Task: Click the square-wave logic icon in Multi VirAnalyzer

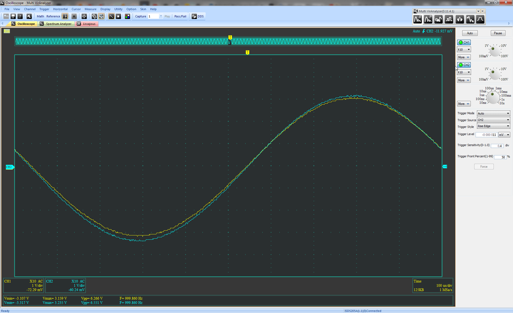Action: pyautogui.click(x=449, y=19)
